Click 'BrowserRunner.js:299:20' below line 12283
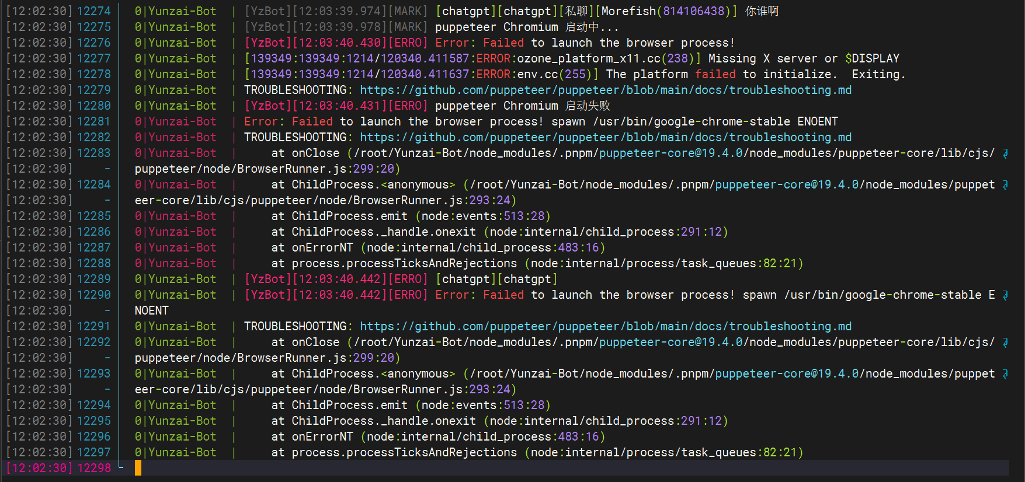This screenshot has height=482, width=1025. point(315,169)
